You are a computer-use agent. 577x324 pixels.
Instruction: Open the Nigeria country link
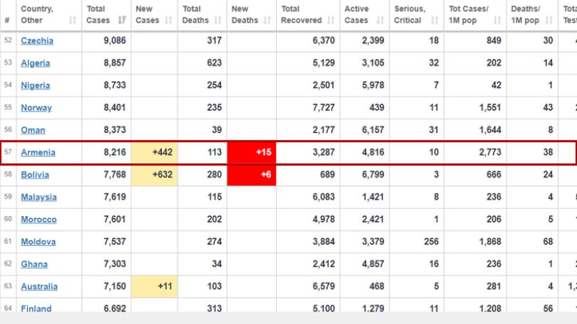36,85
